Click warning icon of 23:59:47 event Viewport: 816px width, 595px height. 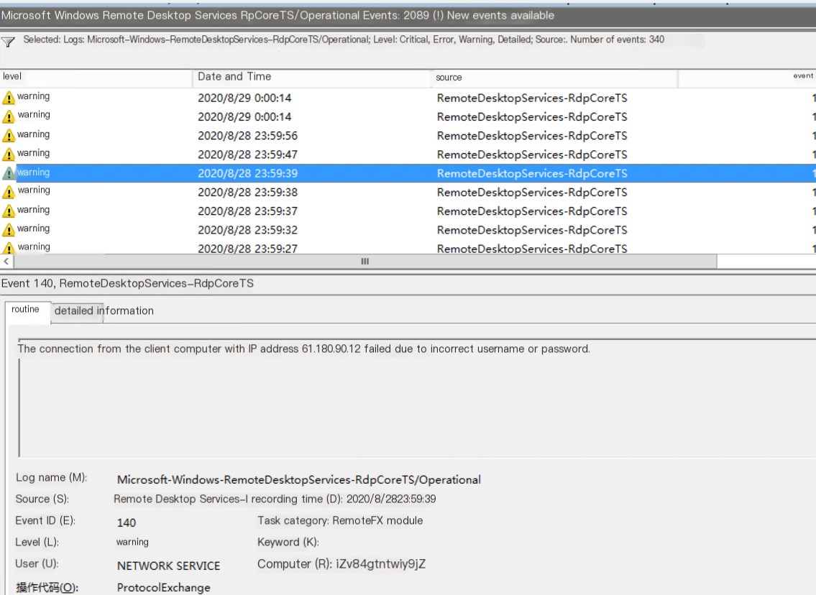(x=9, y=154)
